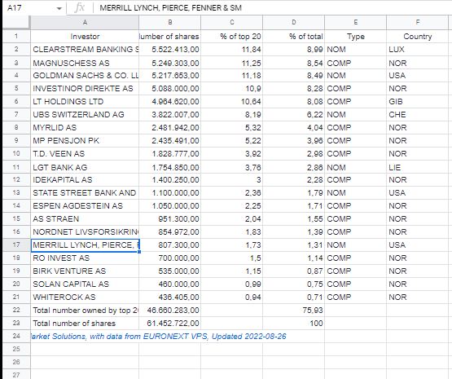452x379 pixels.
Task: Select column D header
Action: [x=293, y=22]
